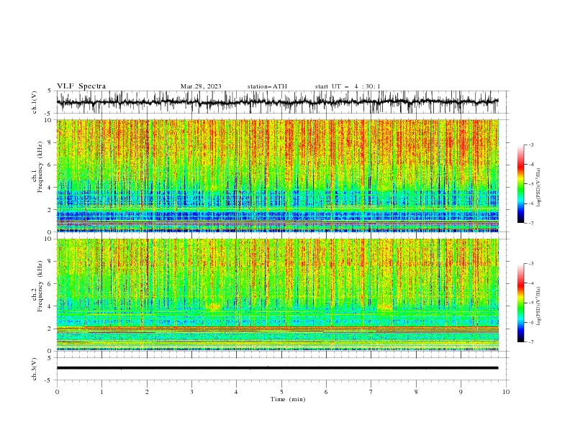Click the "station=ATH" header label
The height and width of the screenshot is (440, 570).
267,86
